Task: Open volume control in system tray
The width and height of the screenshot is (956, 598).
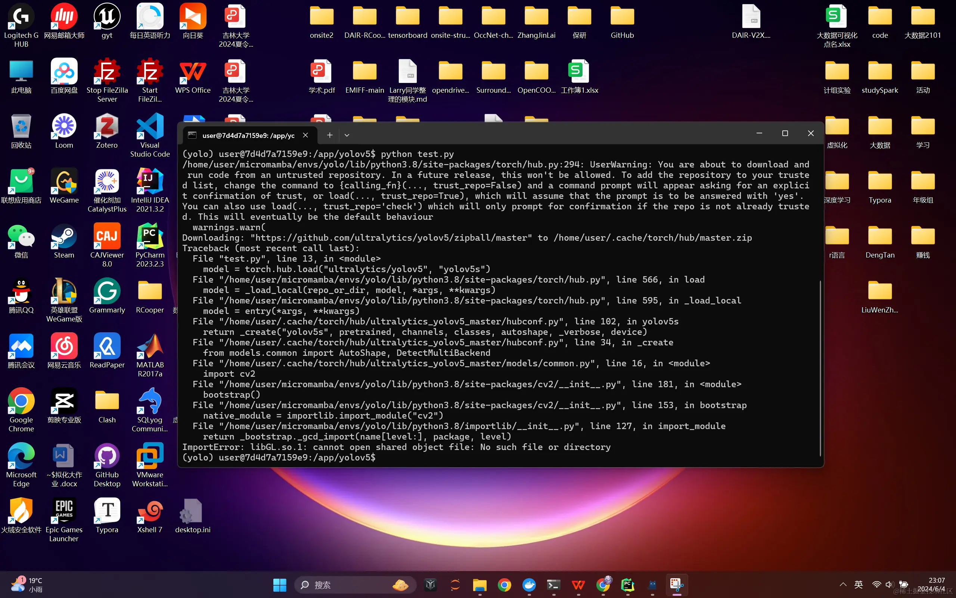Action: [889, 585]
